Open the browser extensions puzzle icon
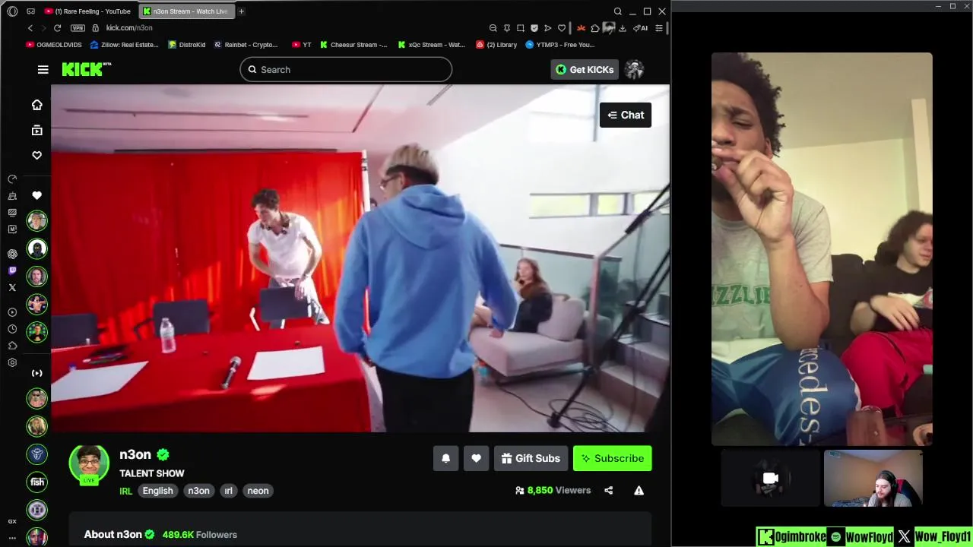The width and height of the screenshot is (973, 547). 595,28
